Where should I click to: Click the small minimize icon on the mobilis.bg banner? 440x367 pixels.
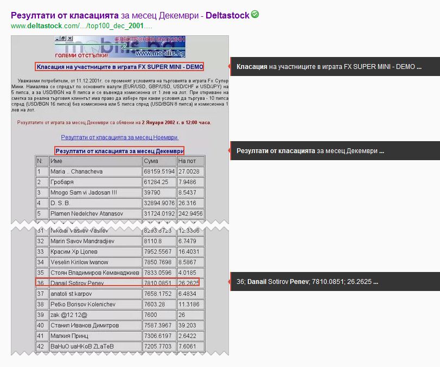point(58,39)
